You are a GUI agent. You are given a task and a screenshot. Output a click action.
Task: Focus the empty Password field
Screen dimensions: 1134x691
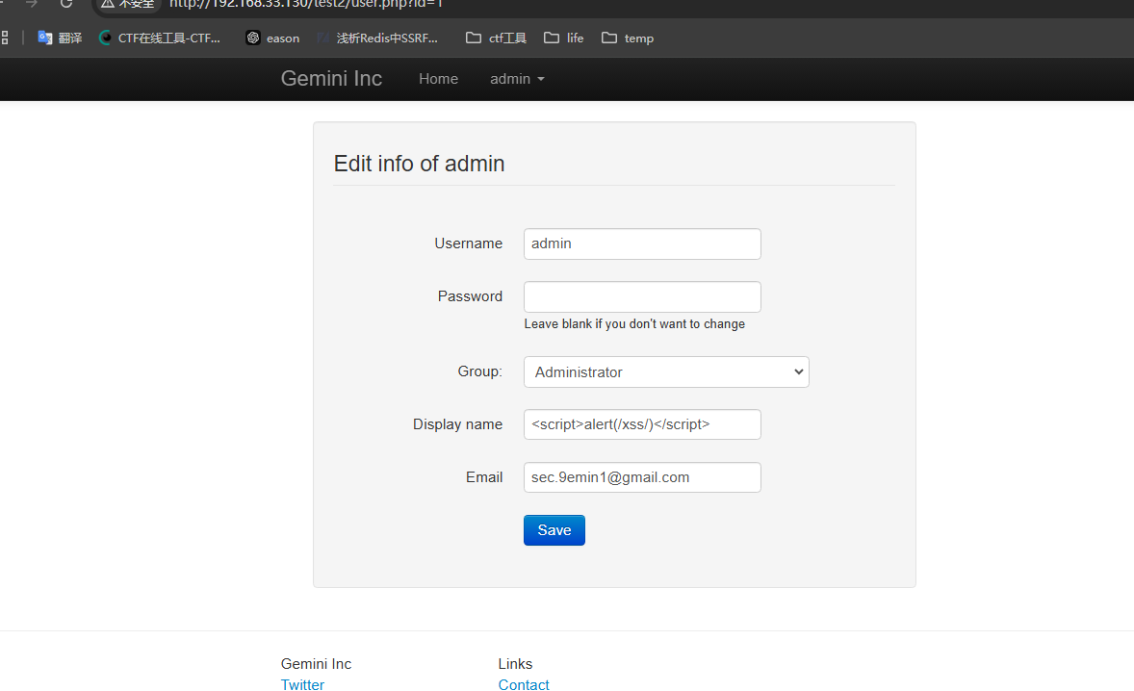pyautogui.click(x=642, y=296)
